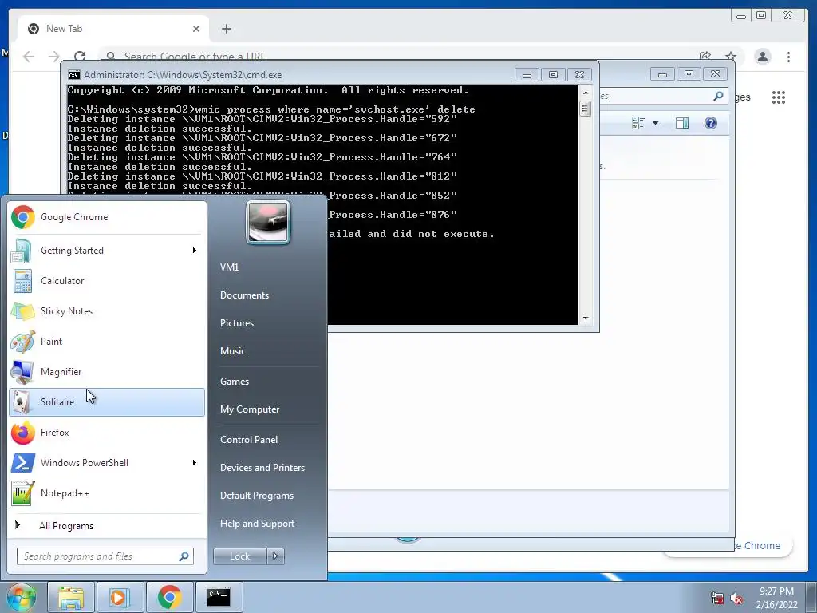The image size is (817, 613).
Task: Launch Calculator from Start menu
Action: [107, 280]
